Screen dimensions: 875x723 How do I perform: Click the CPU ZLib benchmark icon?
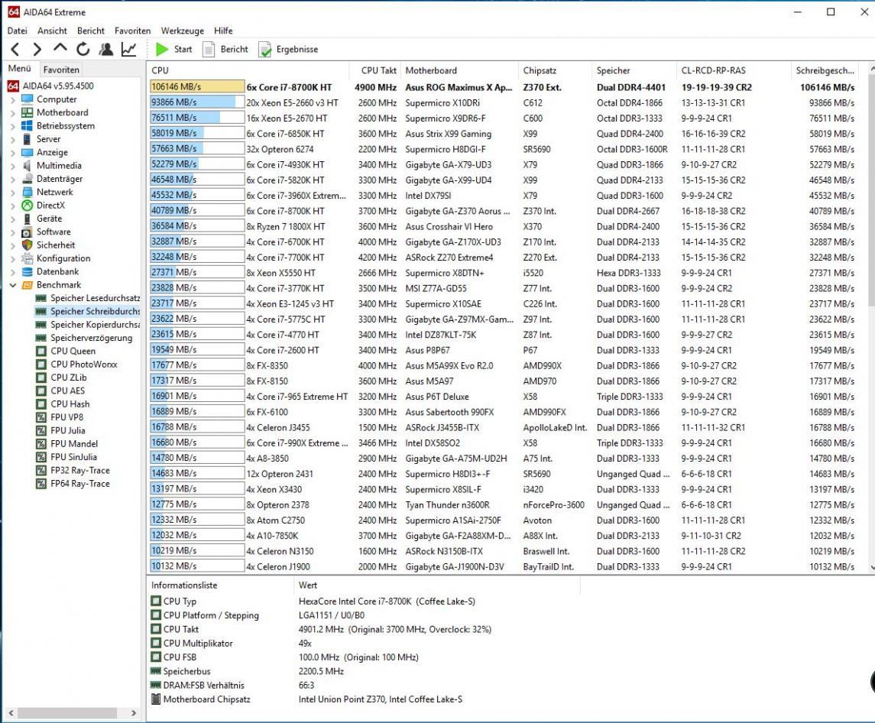tap(41, 378)
